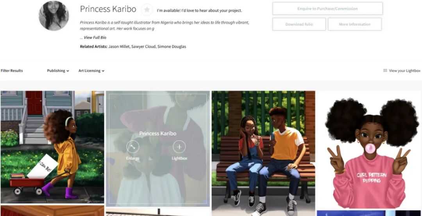422x216 pixels.
Task: Expand the Publishing filter dropdown
Action: click(58, 71)
